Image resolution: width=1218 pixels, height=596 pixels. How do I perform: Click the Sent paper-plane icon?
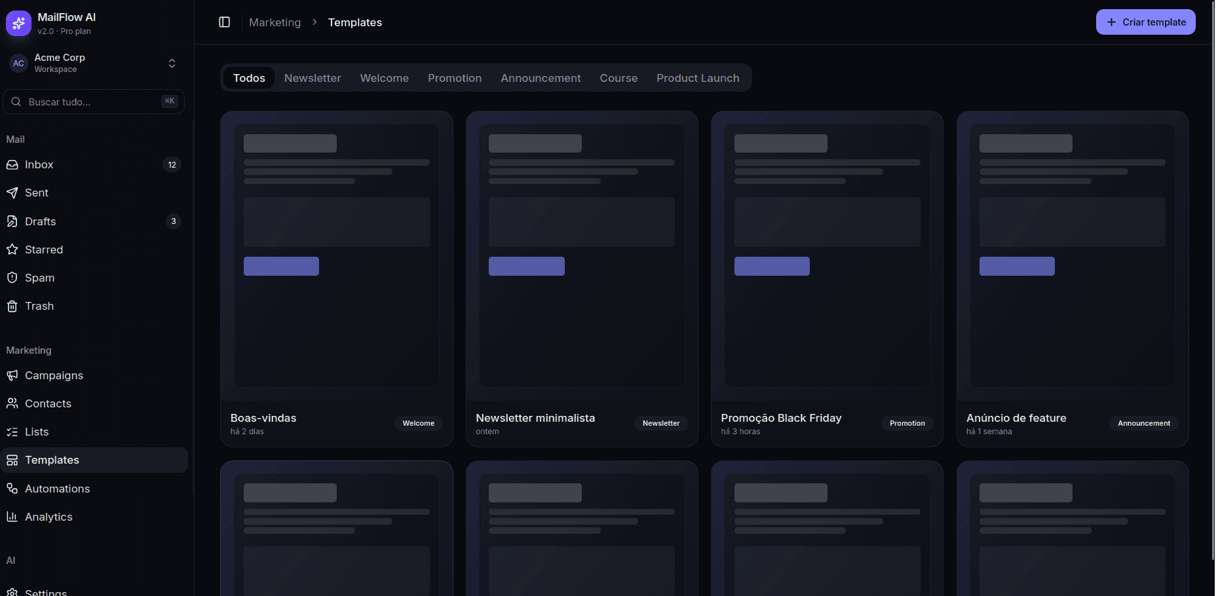click(12, 193)
